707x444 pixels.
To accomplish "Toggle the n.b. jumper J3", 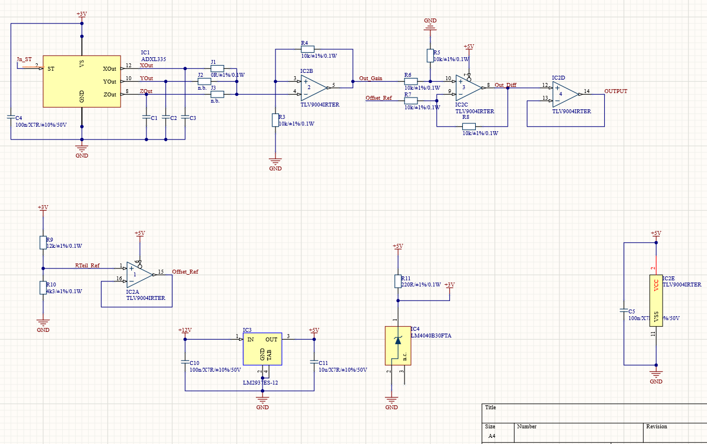I will coord(218,94).
